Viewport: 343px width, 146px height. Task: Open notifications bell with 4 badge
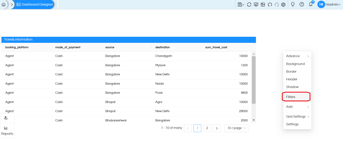[x=311, y=4]
